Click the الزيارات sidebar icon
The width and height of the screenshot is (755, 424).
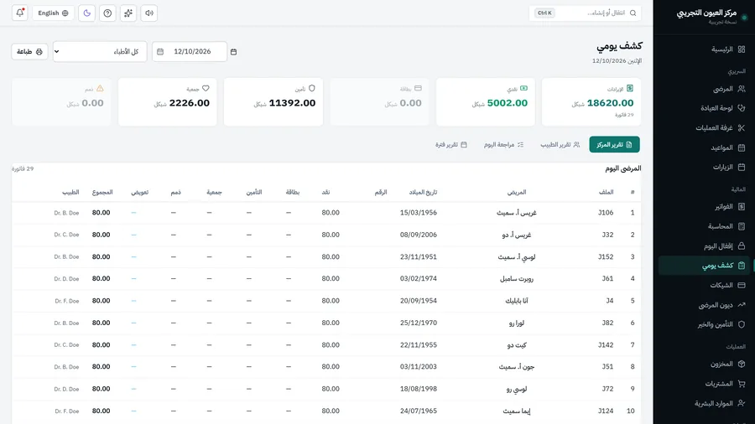(x=742, y=168)
